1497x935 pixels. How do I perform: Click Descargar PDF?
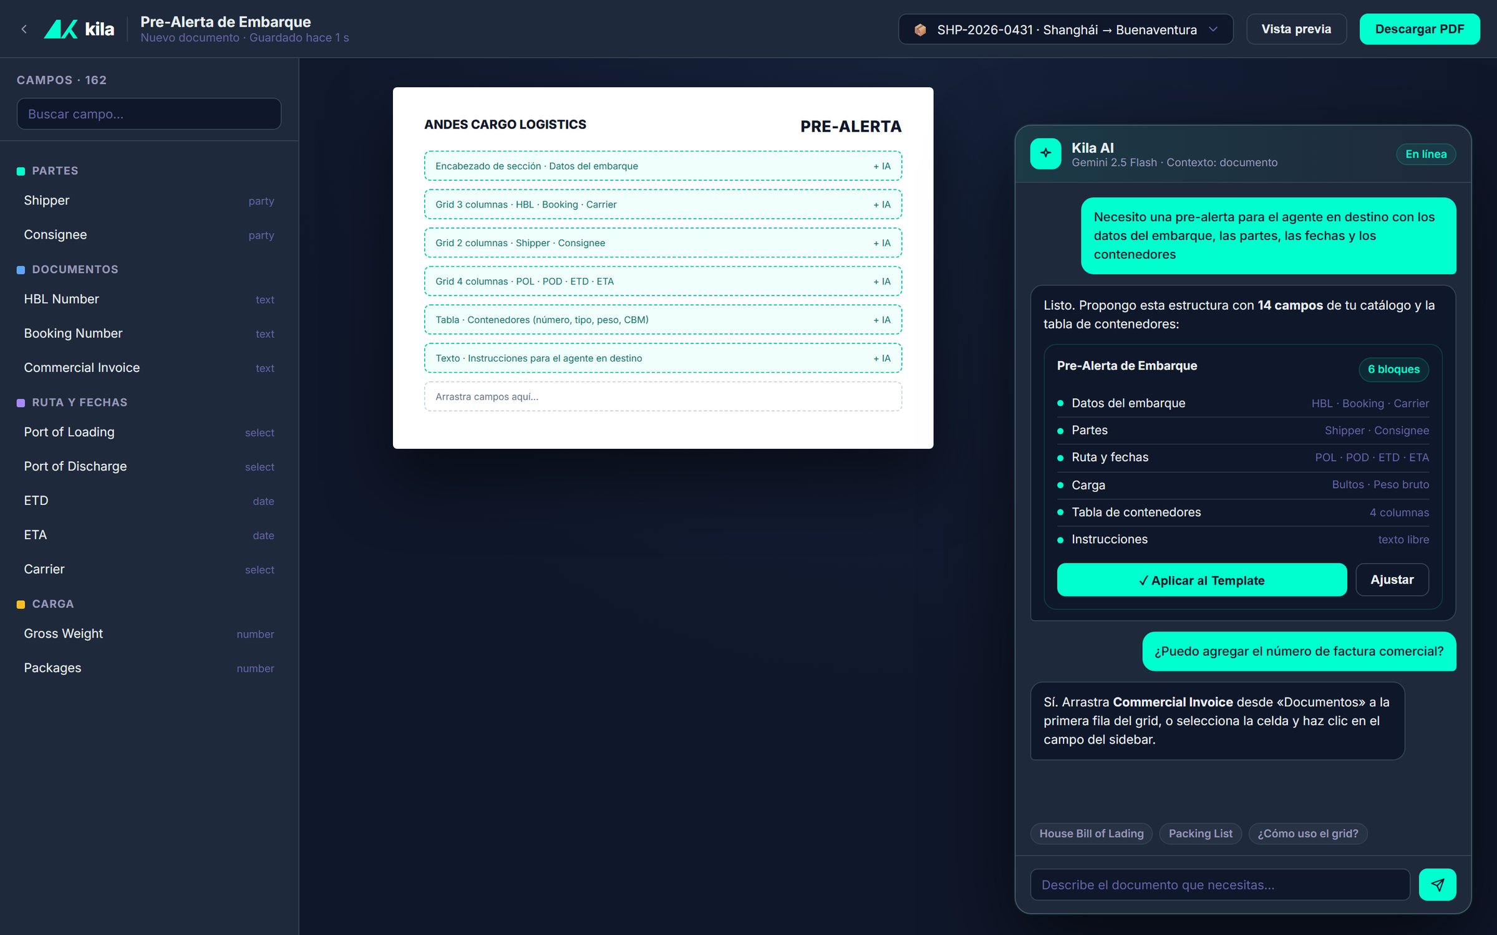point(1419,29)
